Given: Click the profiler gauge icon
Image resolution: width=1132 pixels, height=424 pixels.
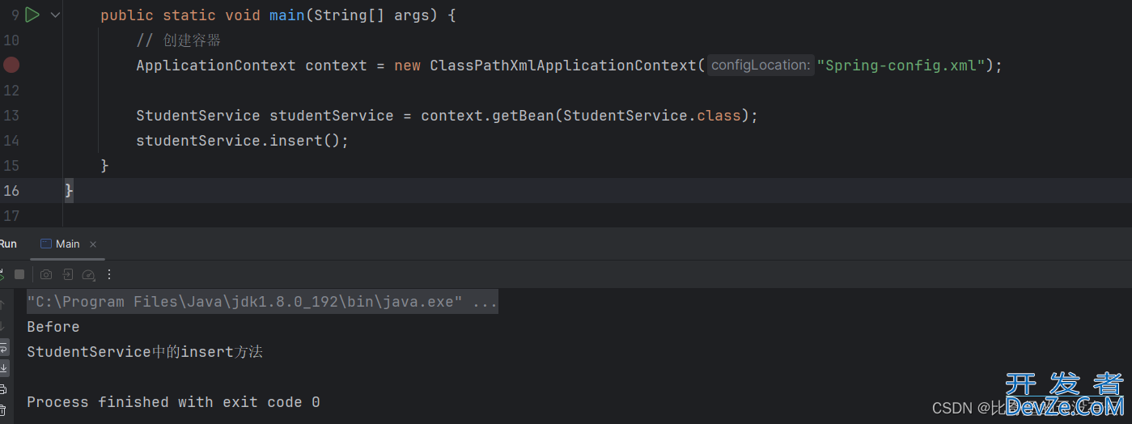Looking at the screenshot, I should click(89, 274).
